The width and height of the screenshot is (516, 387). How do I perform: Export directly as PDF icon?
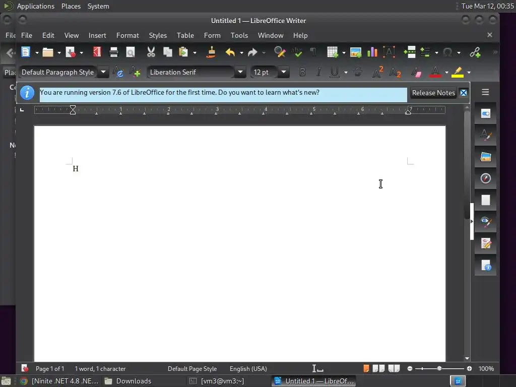[x=97, y=52]
